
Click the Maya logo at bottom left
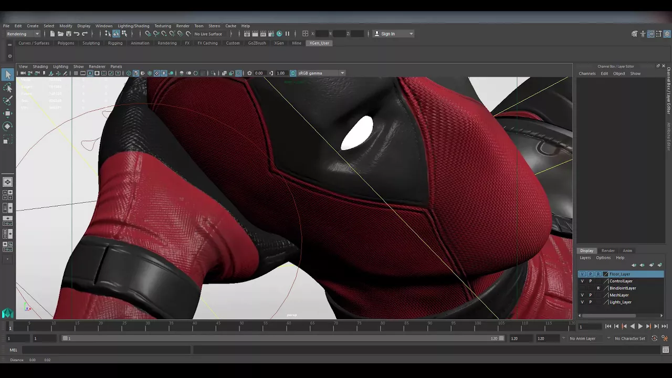tap(7, 313)
